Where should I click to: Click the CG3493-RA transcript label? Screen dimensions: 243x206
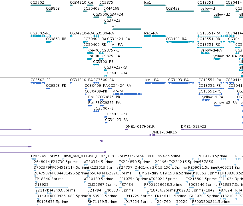coord(176,39)
